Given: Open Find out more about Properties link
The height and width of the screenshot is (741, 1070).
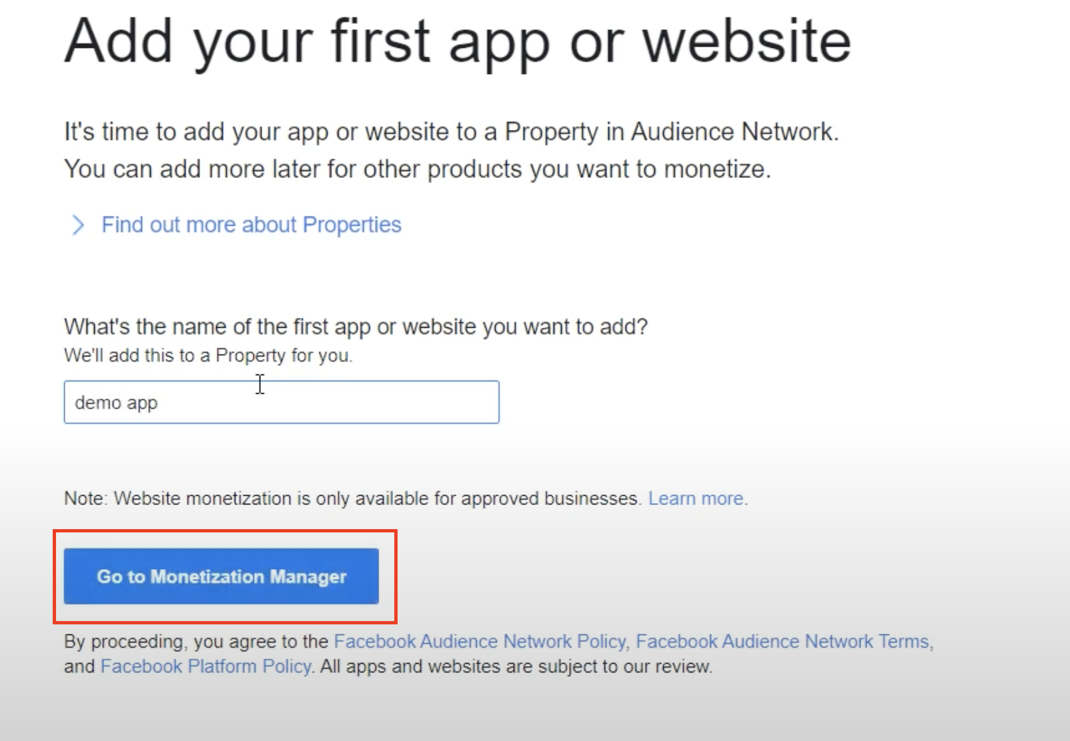Looking at the screenshot, I should coord(251,225).
